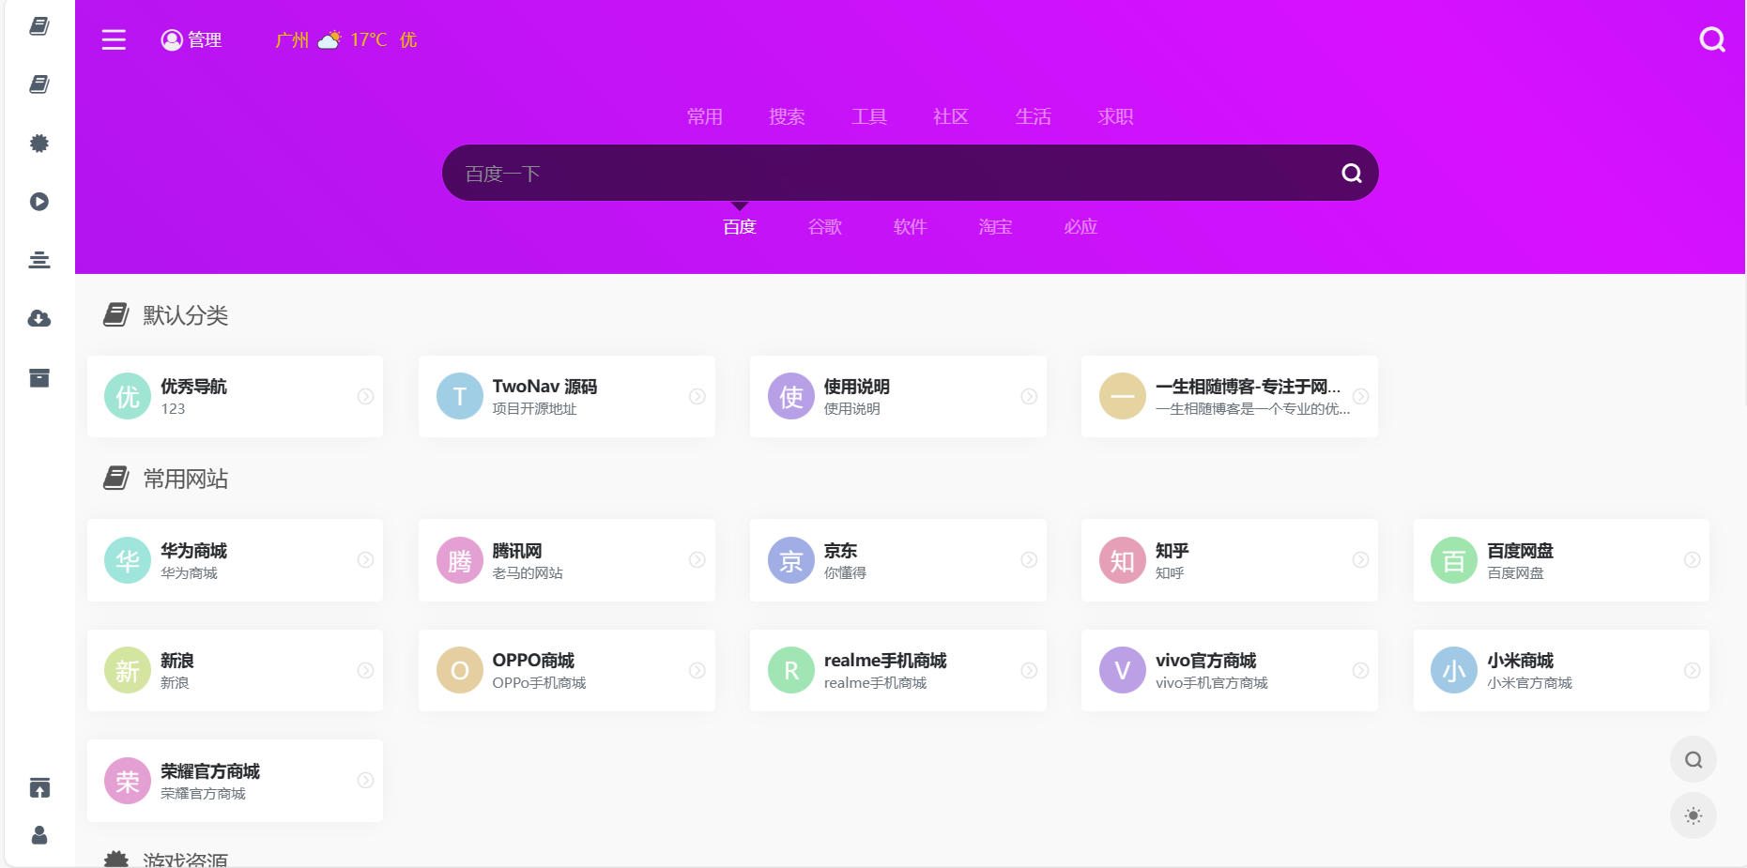Viewport: 1747px width, 868px height.
Task: Click the floating round search button
Action: 1693,760
